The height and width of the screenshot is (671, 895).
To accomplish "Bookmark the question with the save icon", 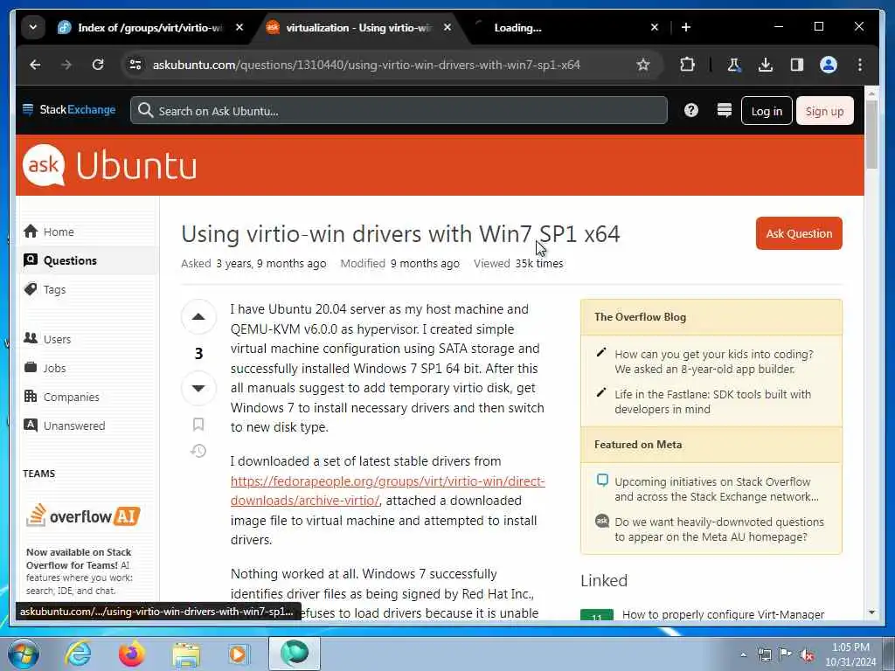I will pos(198,424).
